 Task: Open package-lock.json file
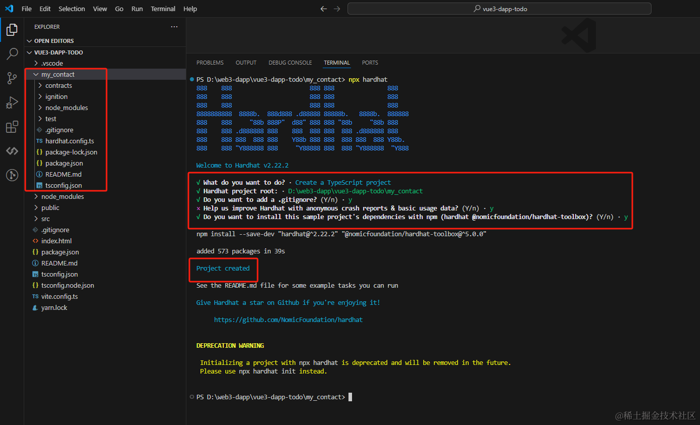pyautogui.click(x=105, y=152)
